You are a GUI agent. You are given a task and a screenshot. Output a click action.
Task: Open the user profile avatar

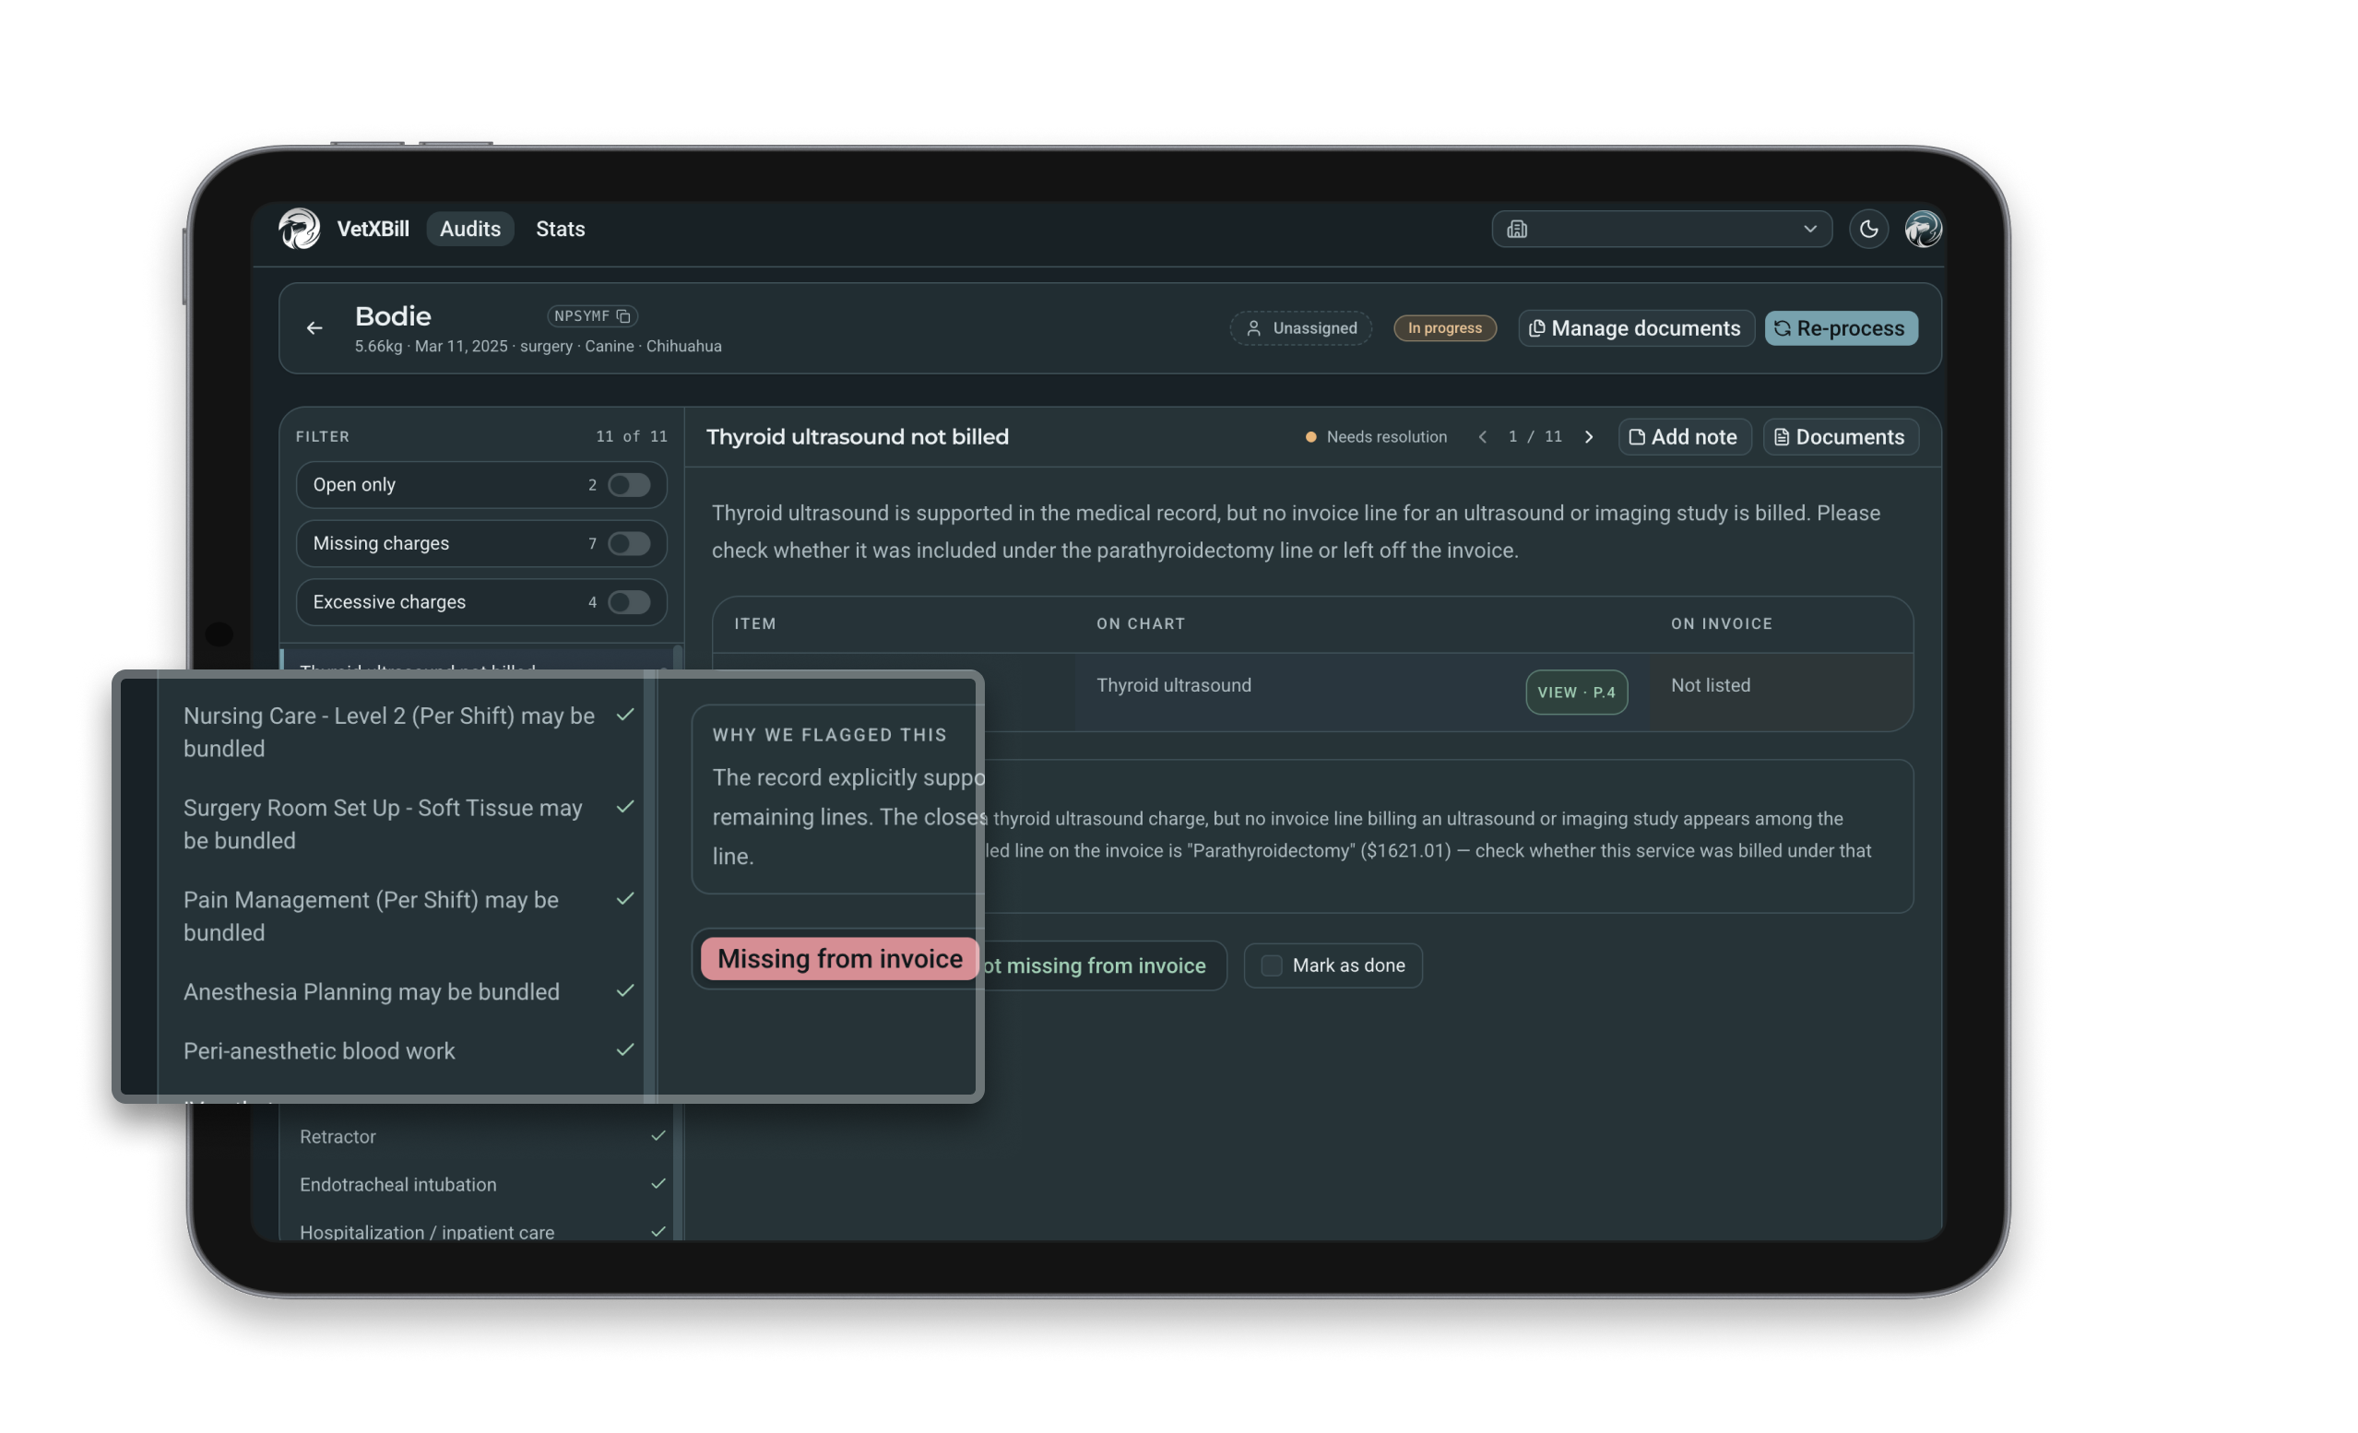coord(1923,229)
